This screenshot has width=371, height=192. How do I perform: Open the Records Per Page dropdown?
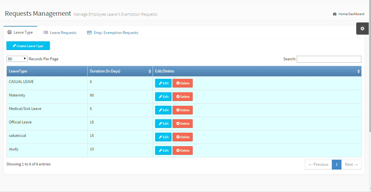point(17,59)
